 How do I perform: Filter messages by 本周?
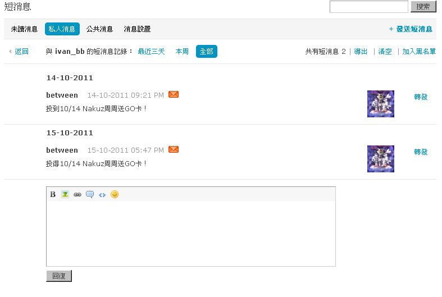click(x=182, y=52)
